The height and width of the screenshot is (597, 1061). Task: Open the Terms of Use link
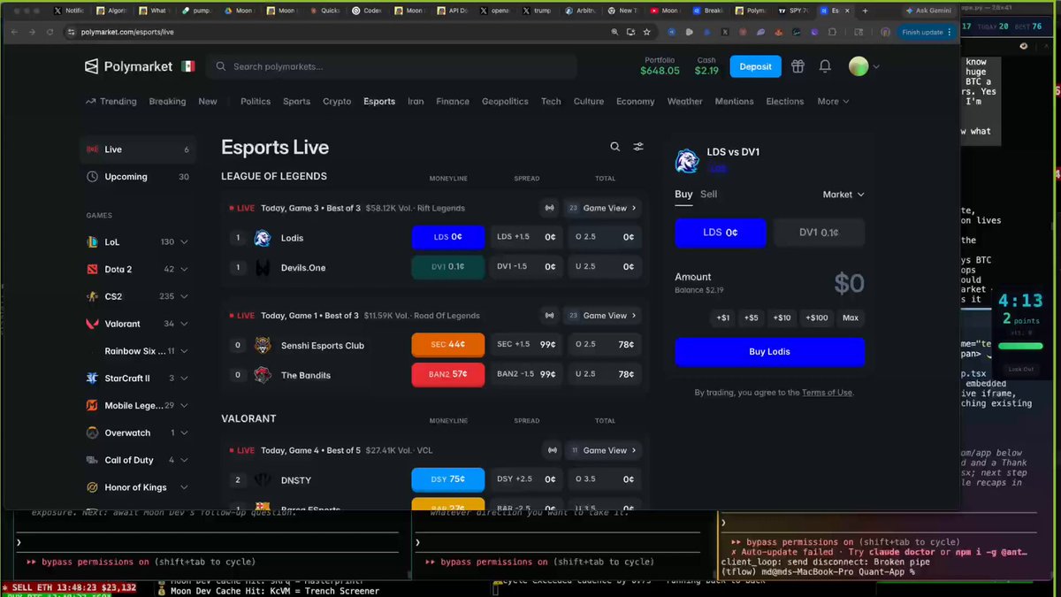(828, 393)
